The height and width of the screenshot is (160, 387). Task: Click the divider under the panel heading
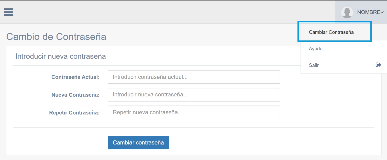pyautogui.click(x=153, y=66)
